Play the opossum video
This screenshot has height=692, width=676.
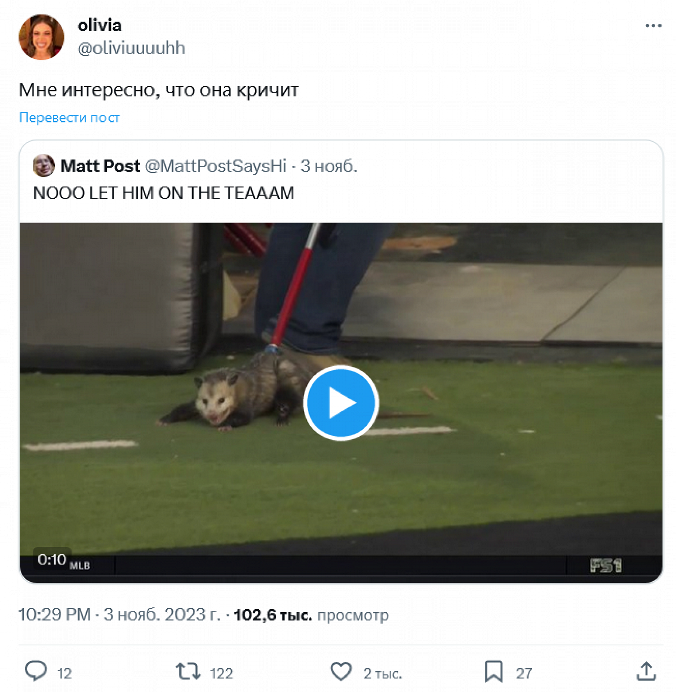[x=341, y=402]
